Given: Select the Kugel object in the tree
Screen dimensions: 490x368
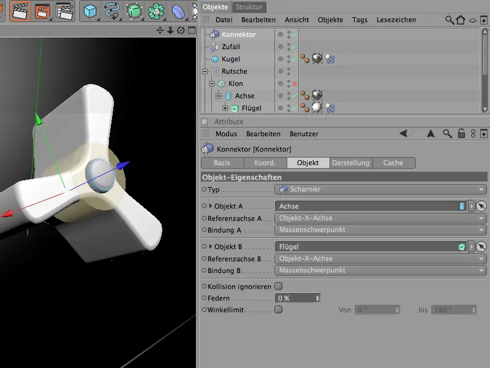Looking at the screenshot, I should point(231,59).
